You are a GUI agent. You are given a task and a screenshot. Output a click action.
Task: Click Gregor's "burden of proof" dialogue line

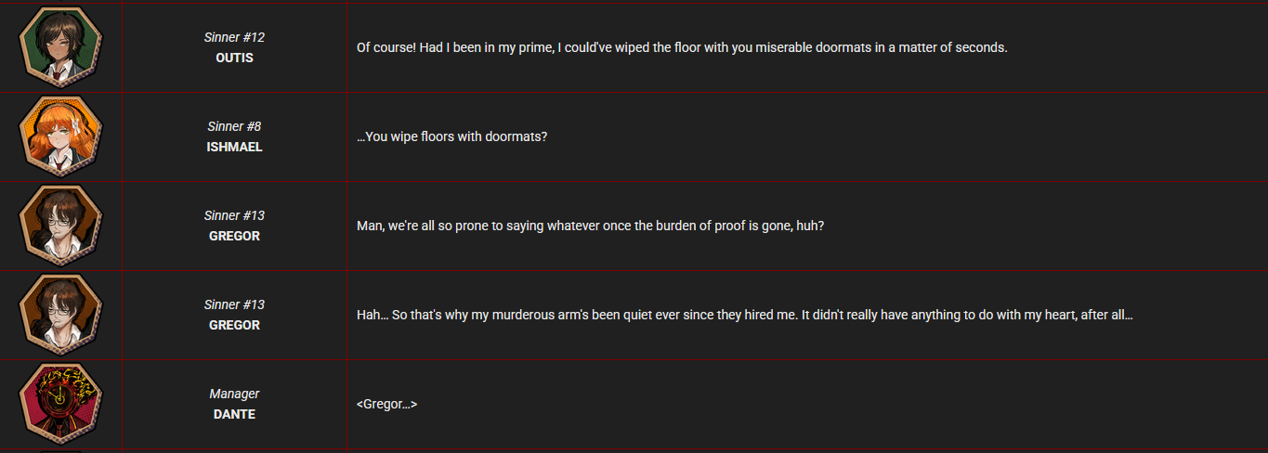pyautogui.click(x=590, y=226)
